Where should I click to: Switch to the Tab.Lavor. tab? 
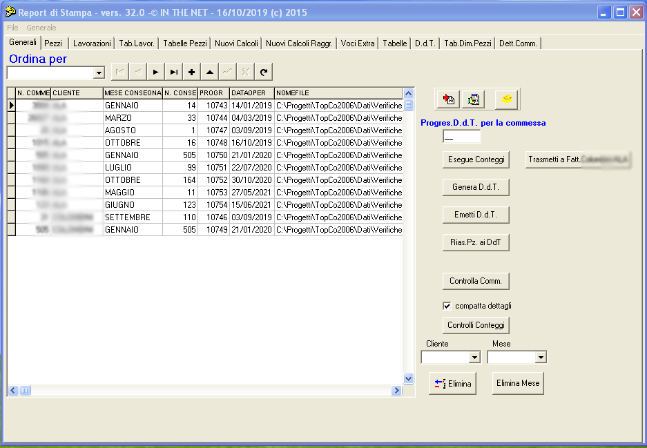point(137,43)
